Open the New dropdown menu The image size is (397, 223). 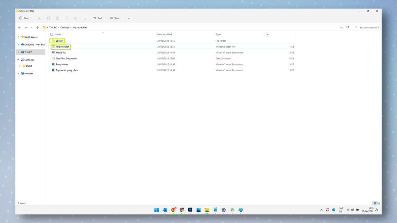[x=25, y=18]
